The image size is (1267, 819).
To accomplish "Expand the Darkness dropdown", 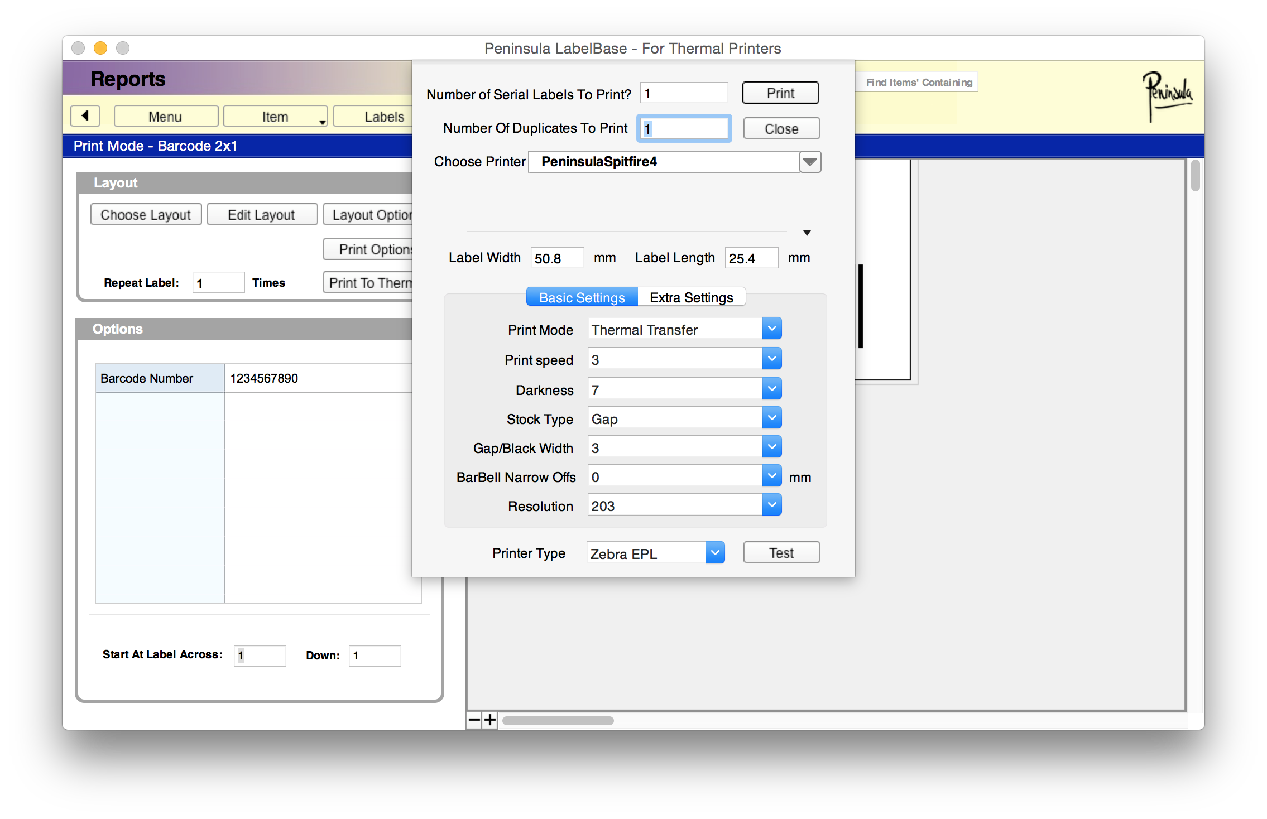I will pos(771,389).
